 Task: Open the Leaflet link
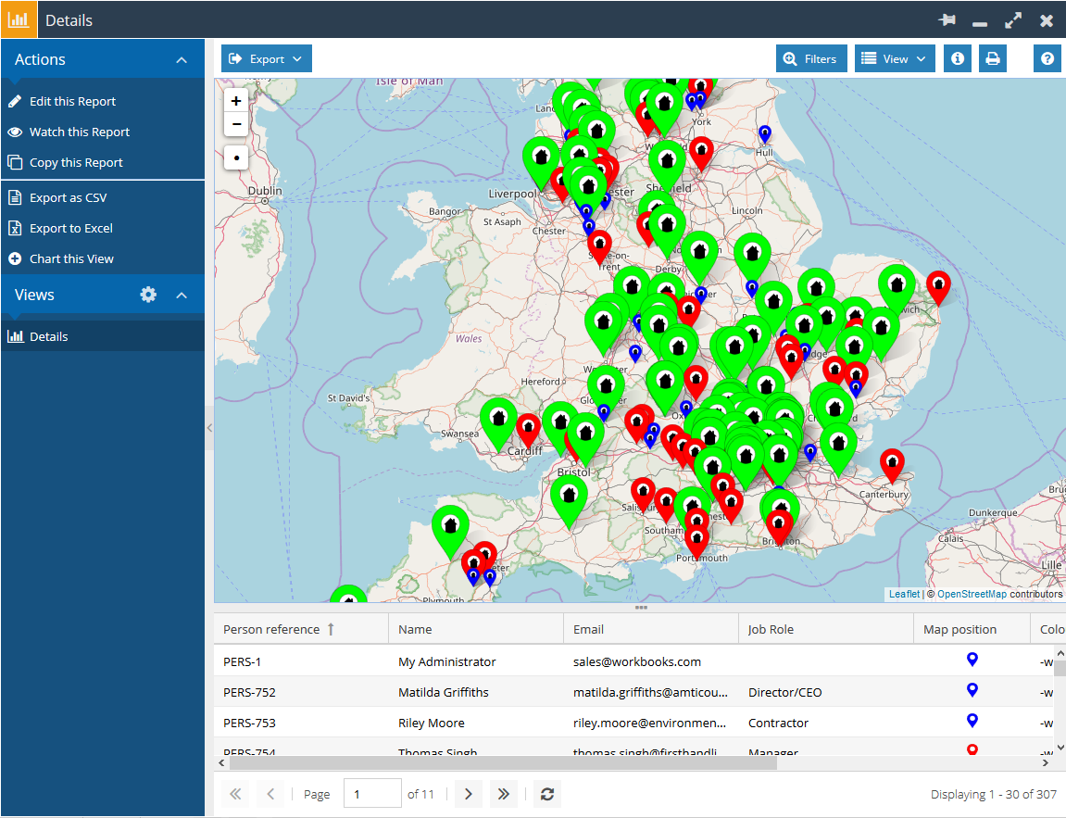click(x=904, y=595)
